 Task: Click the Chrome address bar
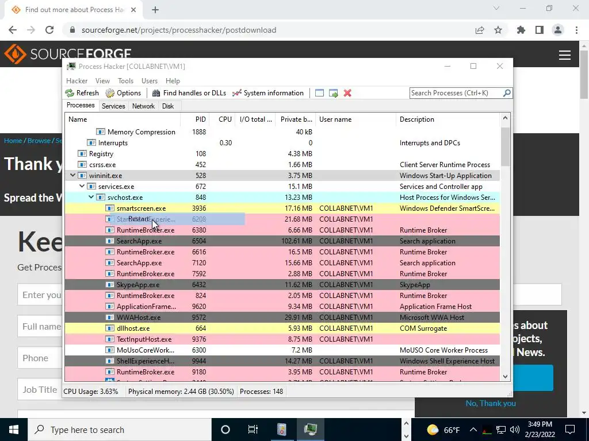click(x=270, y=30)
